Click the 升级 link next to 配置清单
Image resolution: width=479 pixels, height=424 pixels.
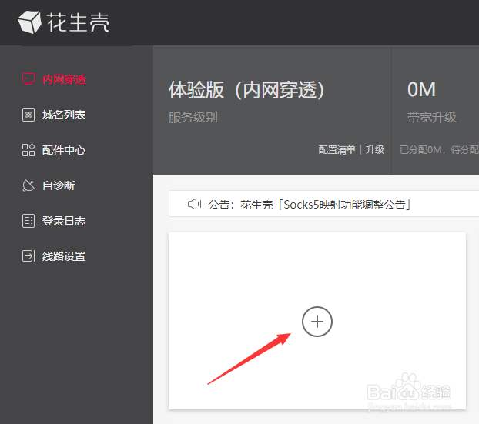pos(375,150)
